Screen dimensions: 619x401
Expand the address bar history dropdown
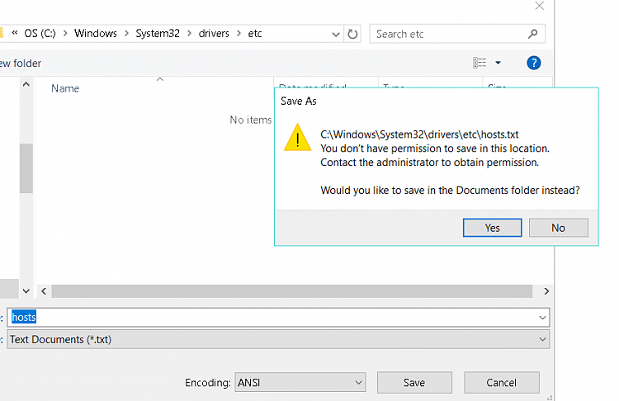coord(336,35)
